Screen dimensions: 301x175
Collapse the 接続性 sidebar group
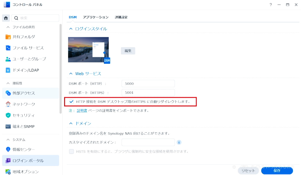(8, 83)
